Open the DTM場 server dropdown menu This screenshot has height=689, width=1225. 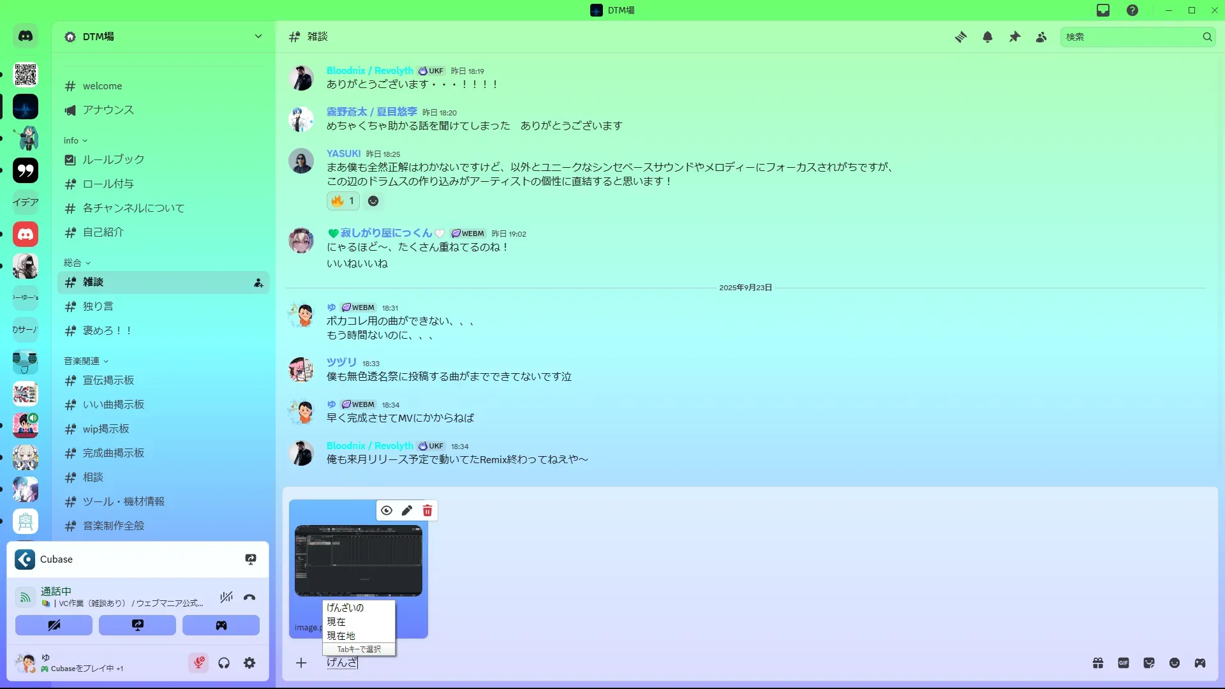pos(164,36)
